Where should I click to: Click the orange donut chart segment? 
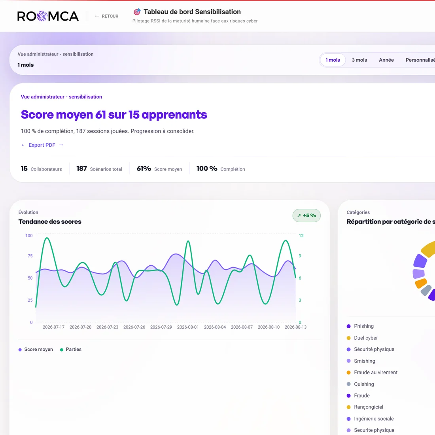(421, 283)
